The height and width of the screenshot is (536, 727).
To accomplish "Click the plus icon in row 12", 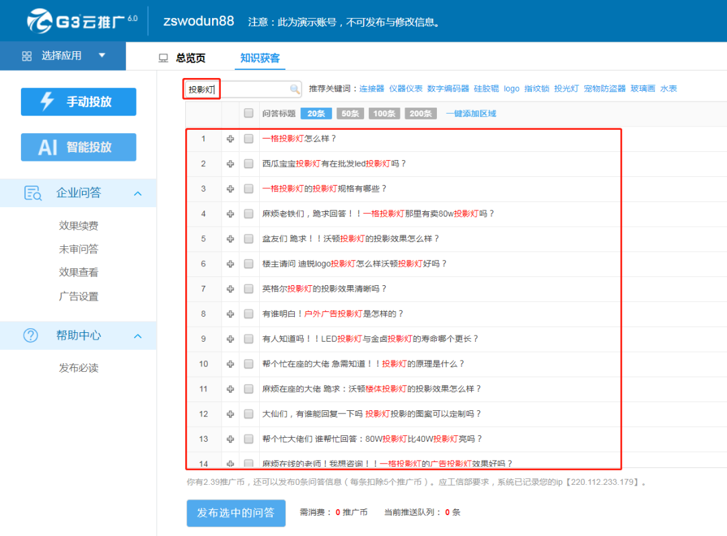I will click(x=230, y=414).
